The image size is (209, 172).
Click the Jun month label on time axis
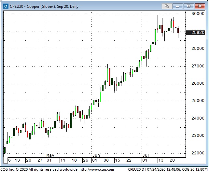click(96, 155)
